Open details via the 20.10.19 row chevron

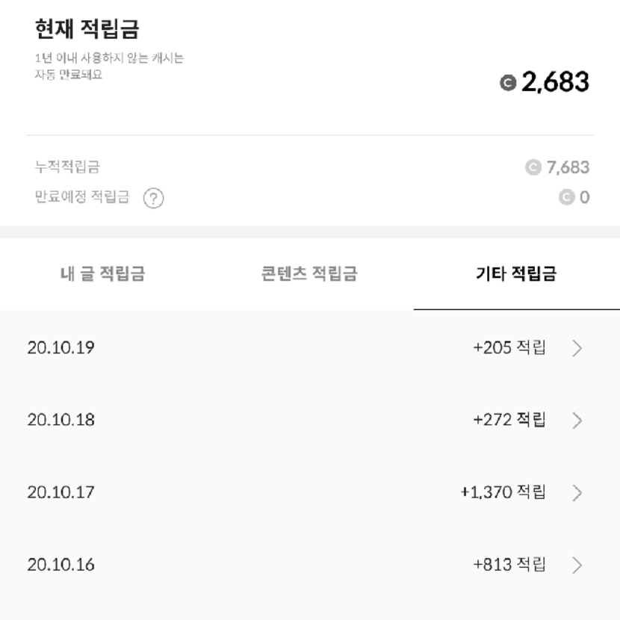[x=577, y=348]
